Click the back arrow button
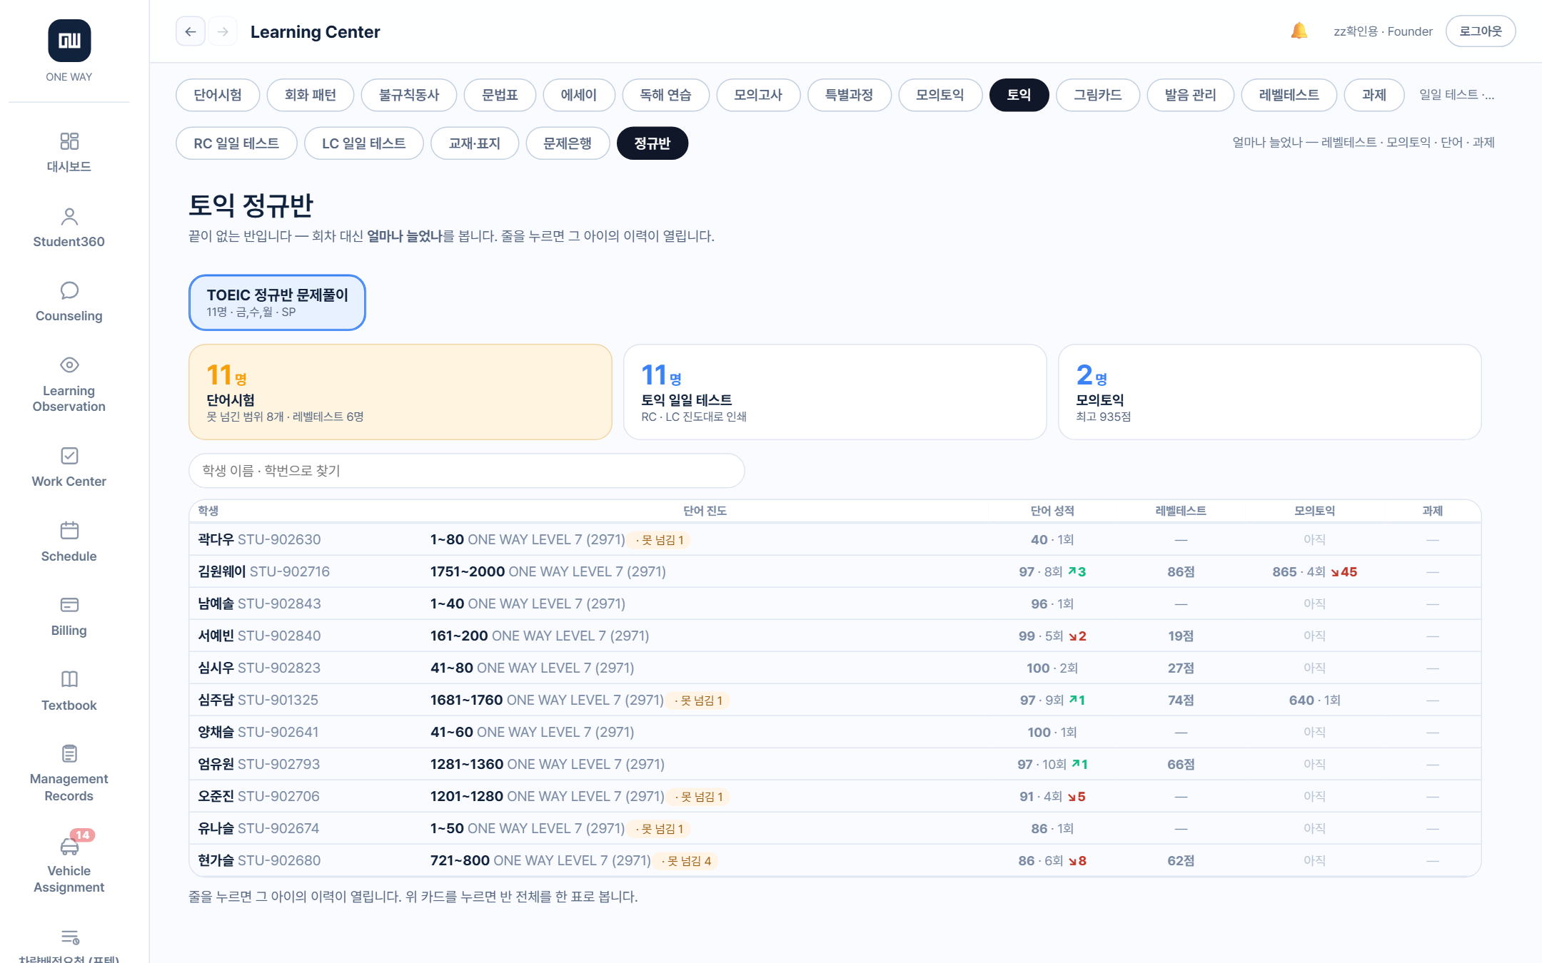 pos(191,31)
